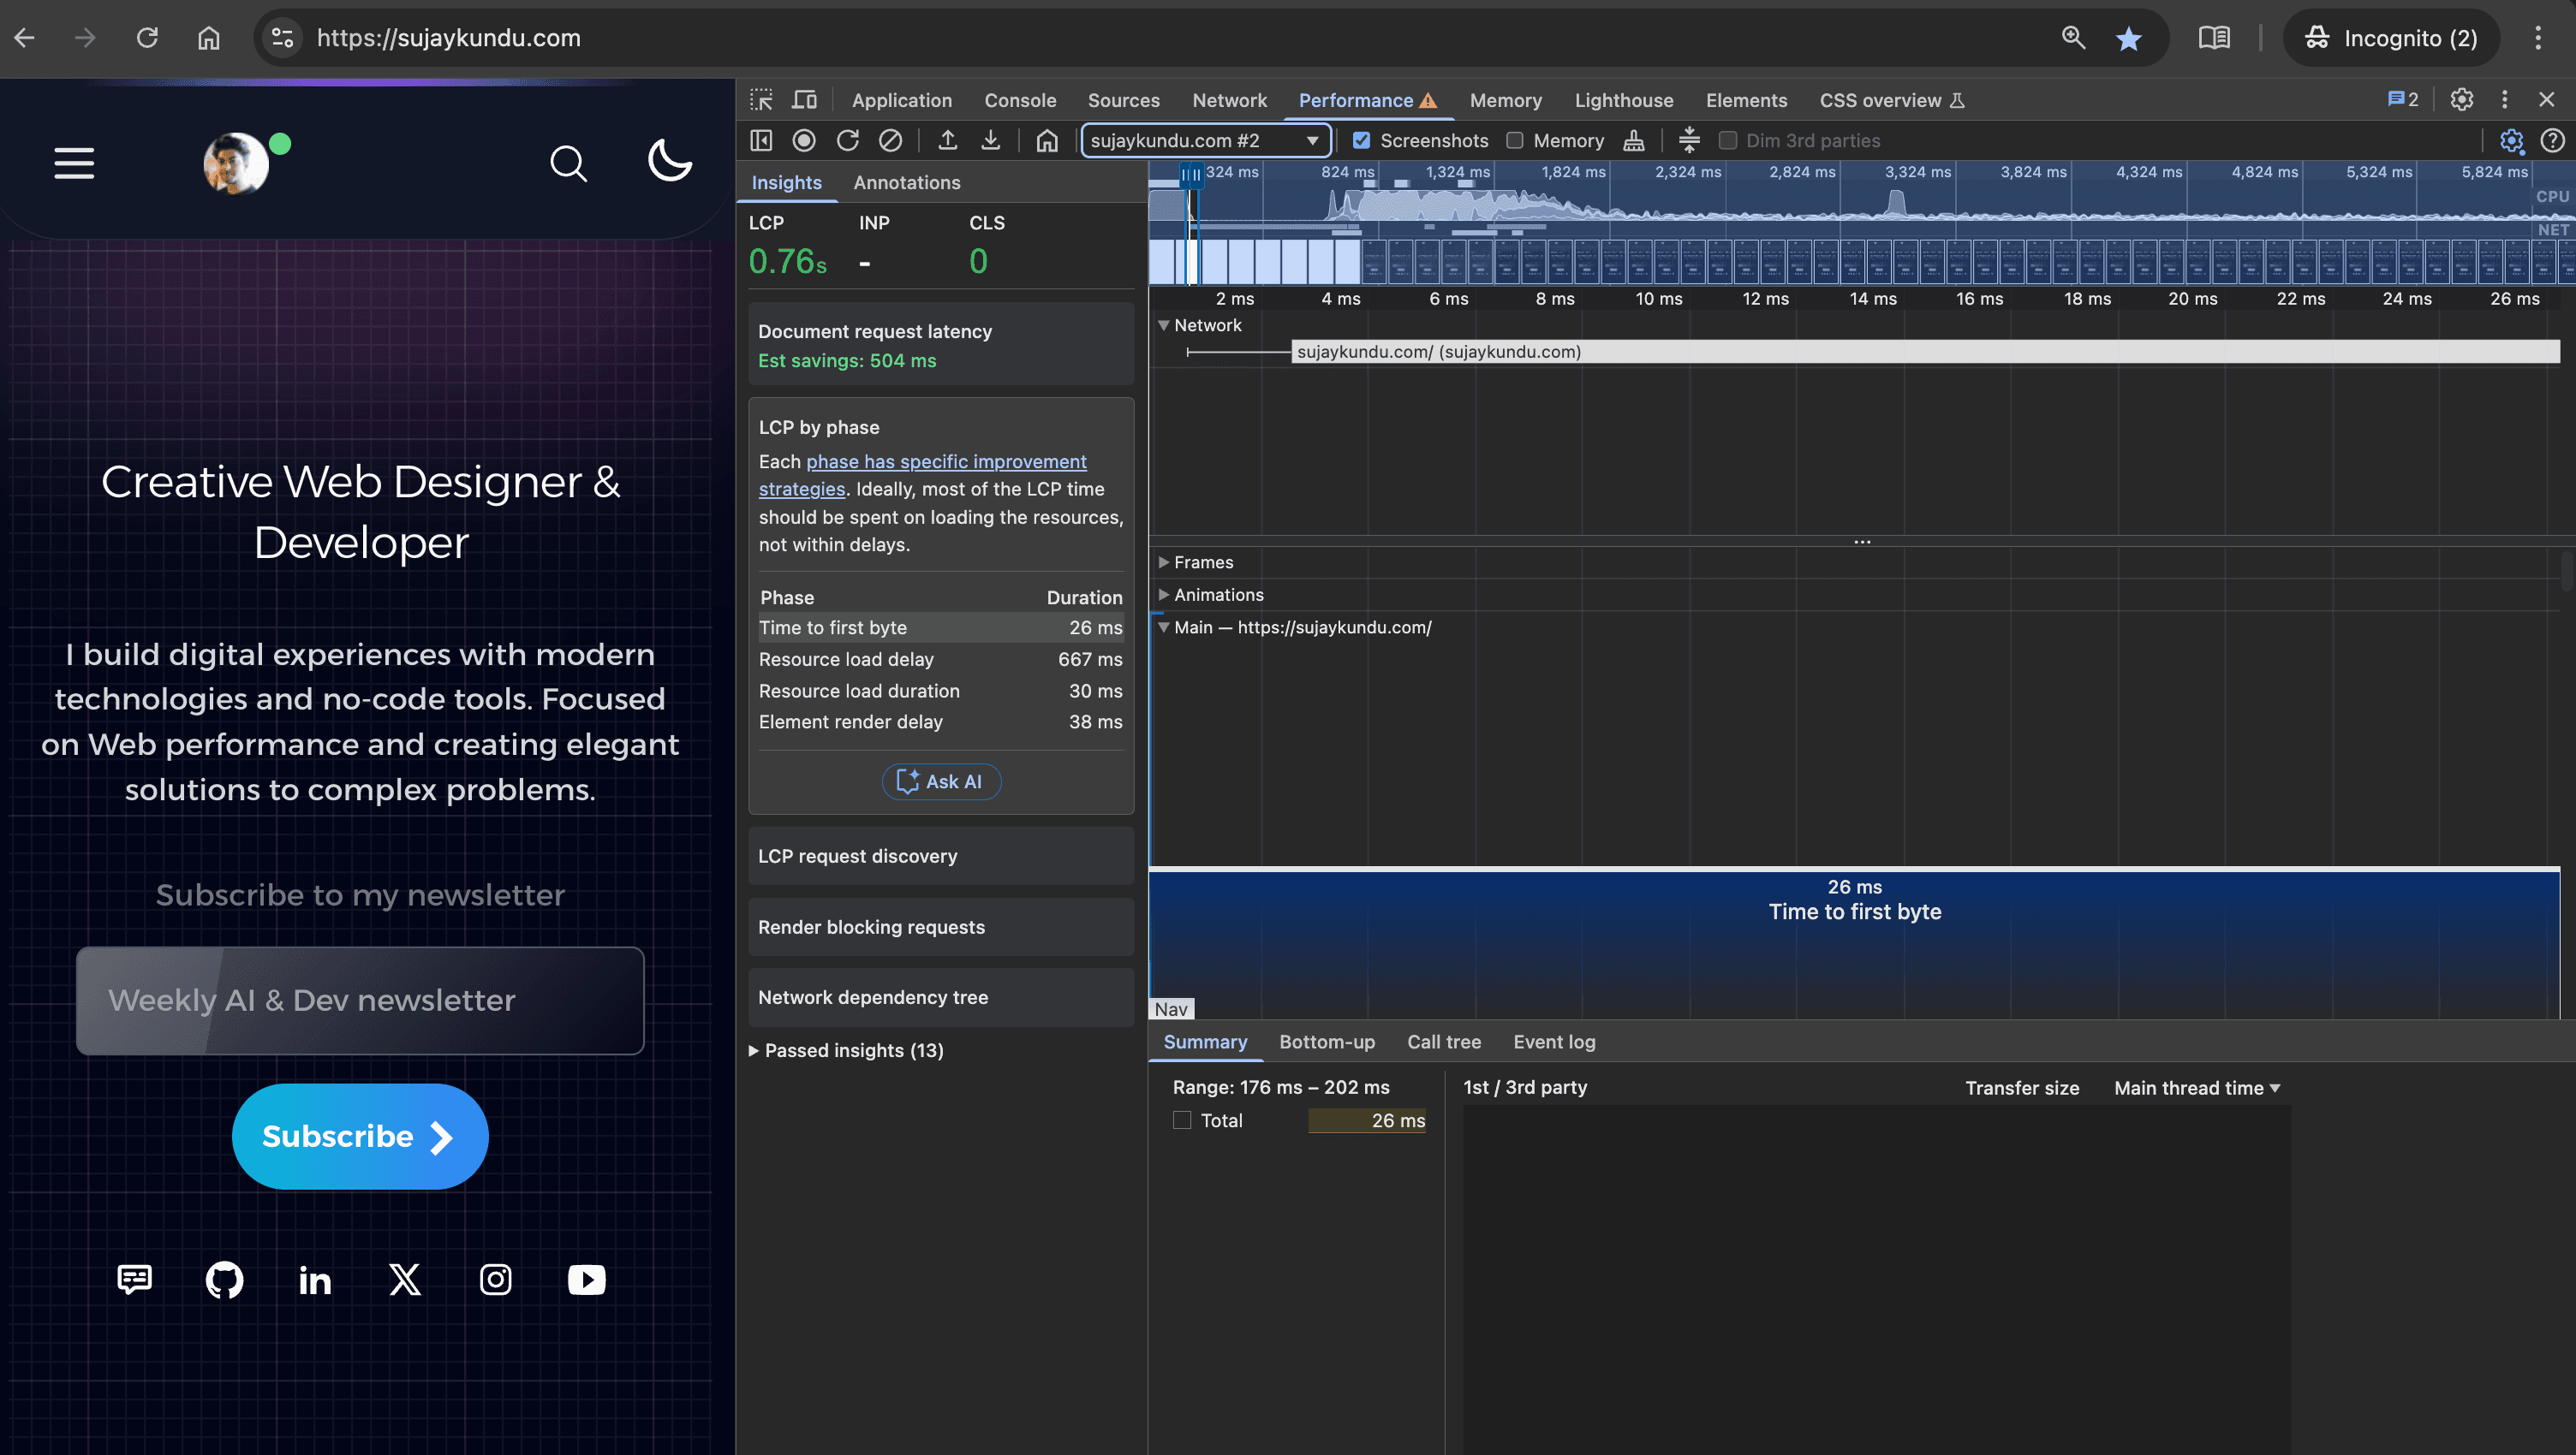Click the timeline range handle marker

pos(1190,174)
